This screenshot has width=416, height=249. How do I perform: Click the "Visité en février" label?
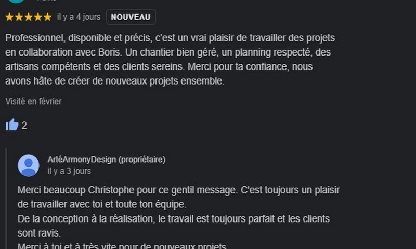33,101
